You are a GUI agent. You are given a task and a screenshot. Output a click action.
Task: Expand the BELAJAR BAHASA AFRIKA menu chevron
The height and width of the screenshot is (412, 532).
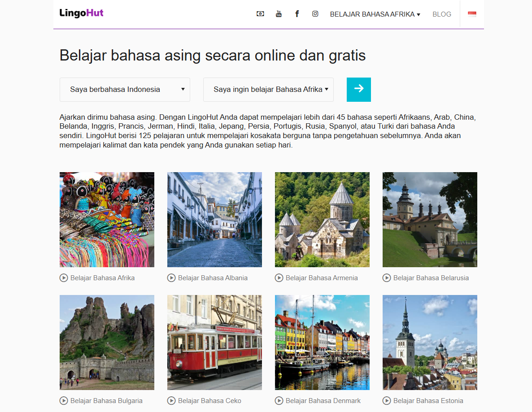[x=418, y=14]
